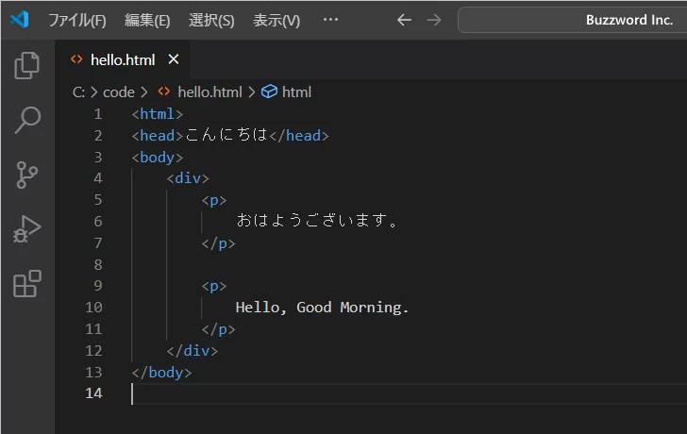Open the 表示(V) menu
Screen dimensions: 687x434
(276, 20)
